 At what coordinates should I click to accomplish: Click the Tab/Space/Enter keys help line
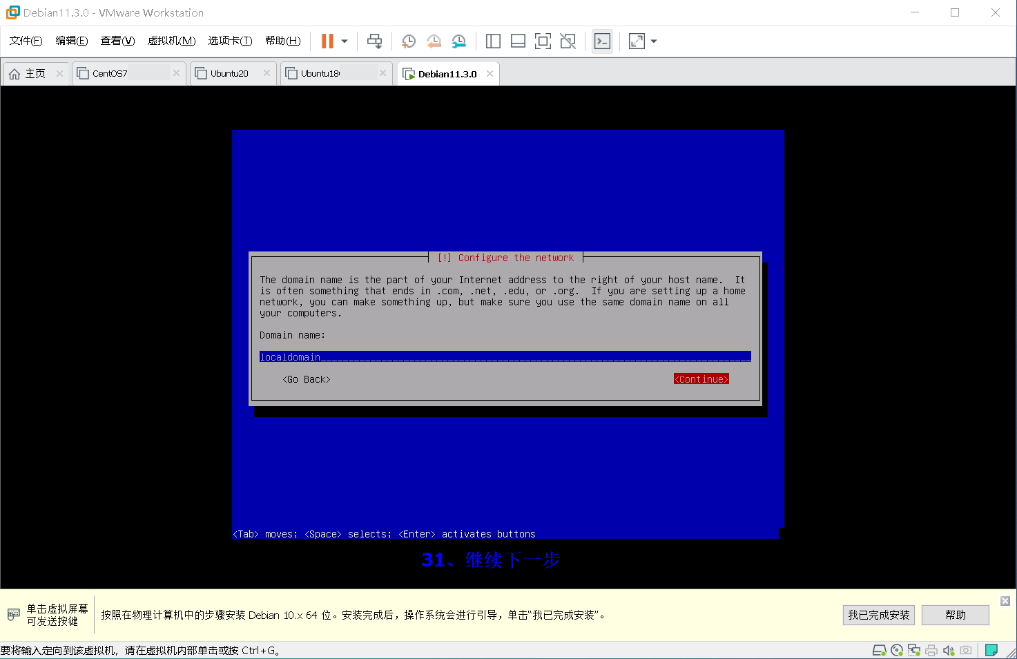384,534
